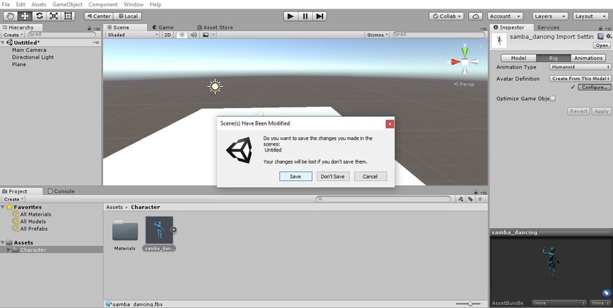The width and height of the screenshot is (613, 308).
Task: Select the Hand tool in toolbar
Action: click(x=10, y=16)
